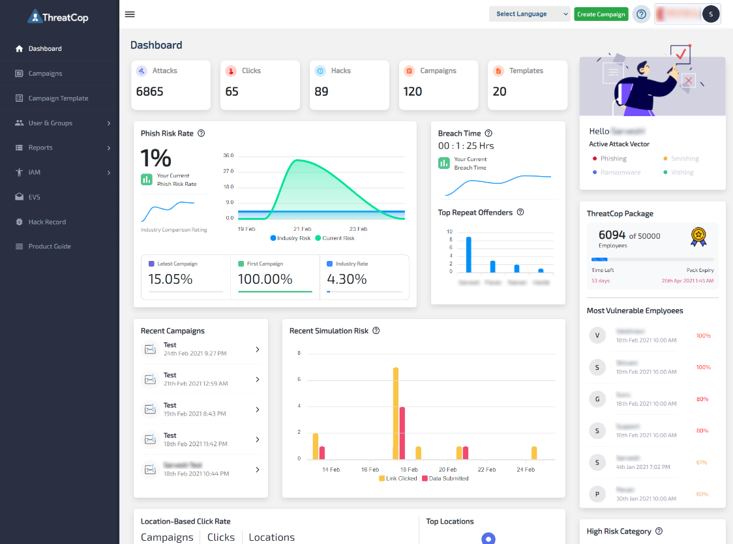733x544 pixels.
Task: Click Top Repeat Offenders info icon
Action: [x=520, y=213]
